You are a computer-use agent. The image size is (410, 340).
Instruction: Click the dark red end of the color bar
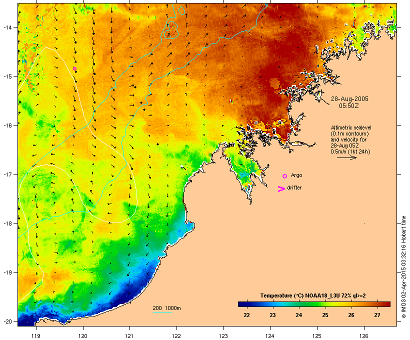click(387, 304)
